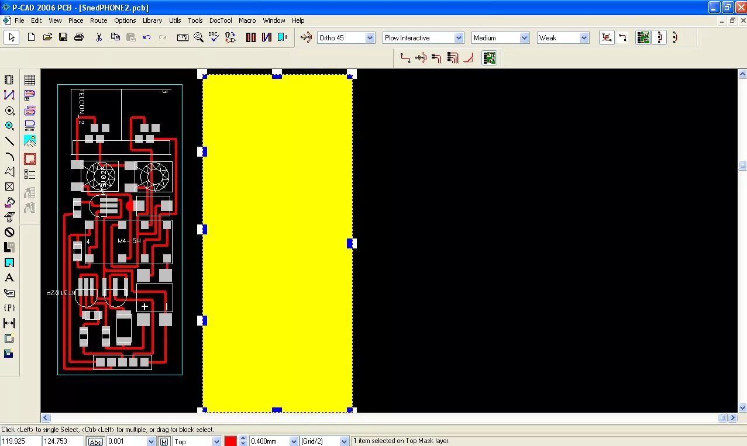
Task: Select the Place Keepout tool
Action: (x=9, y=232)
